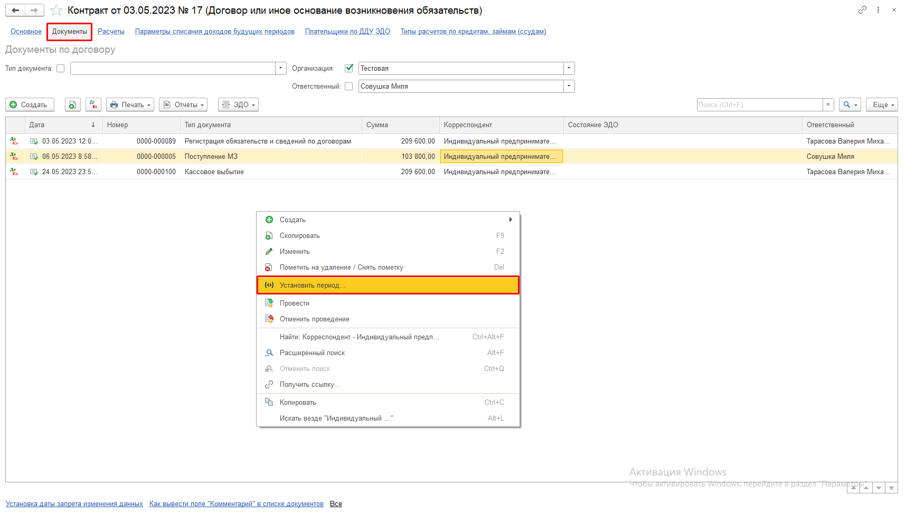Open Расширенный поиск from the context menu

(x=388, y=353)
